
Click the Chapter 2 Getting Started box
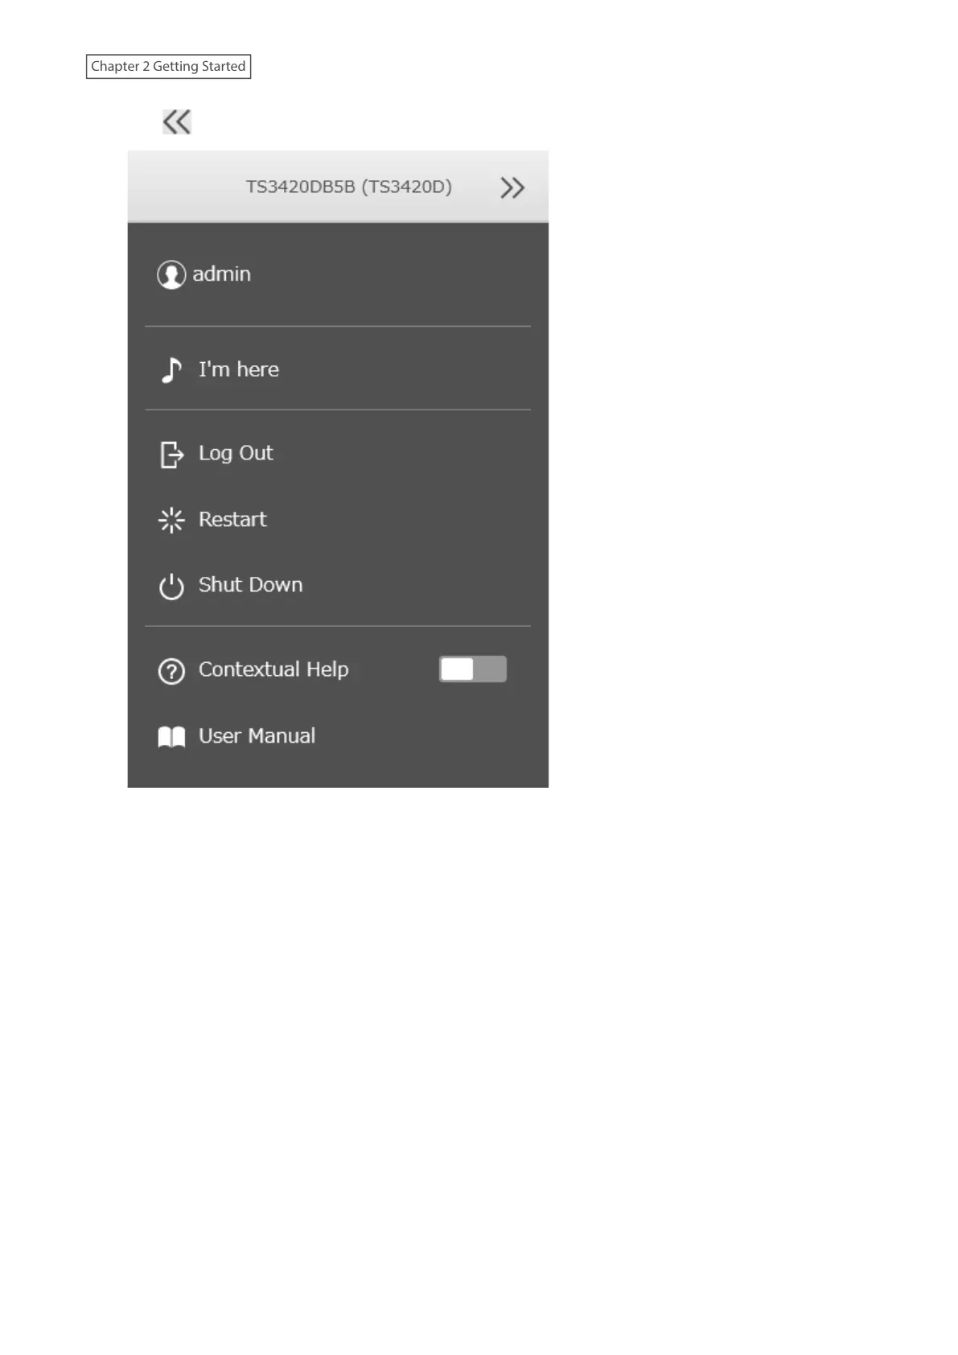(168, 66)
